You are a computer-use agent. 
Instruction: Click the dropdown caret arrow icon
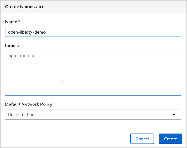(x=174, y=115)
